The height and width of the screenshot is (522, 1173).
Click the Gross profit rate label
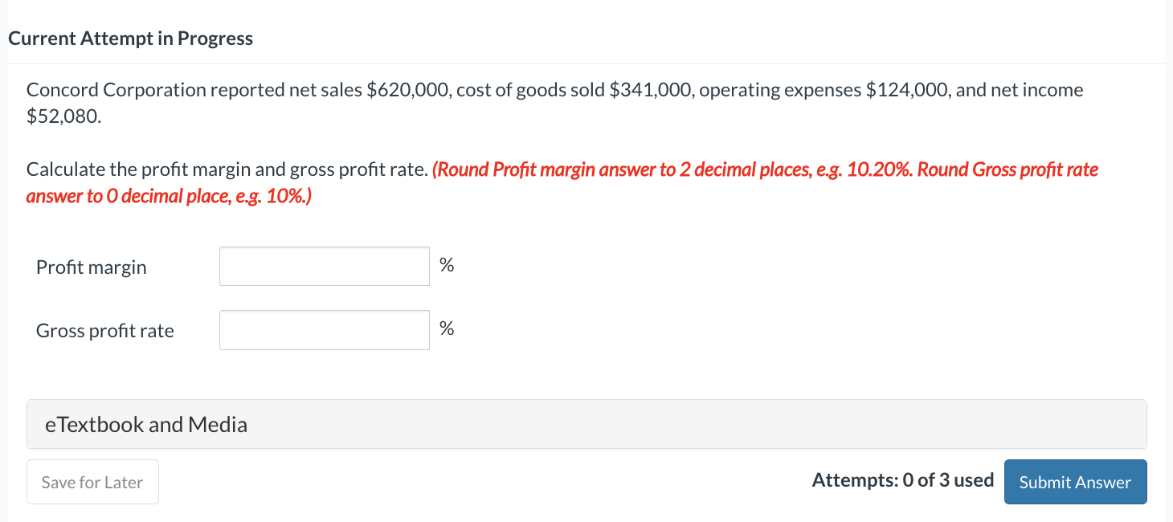click(x=104, y=330)
